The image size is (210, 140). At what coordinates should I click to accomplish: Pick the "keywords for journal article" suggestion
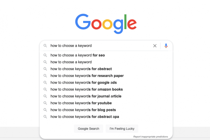coord(106,96)
